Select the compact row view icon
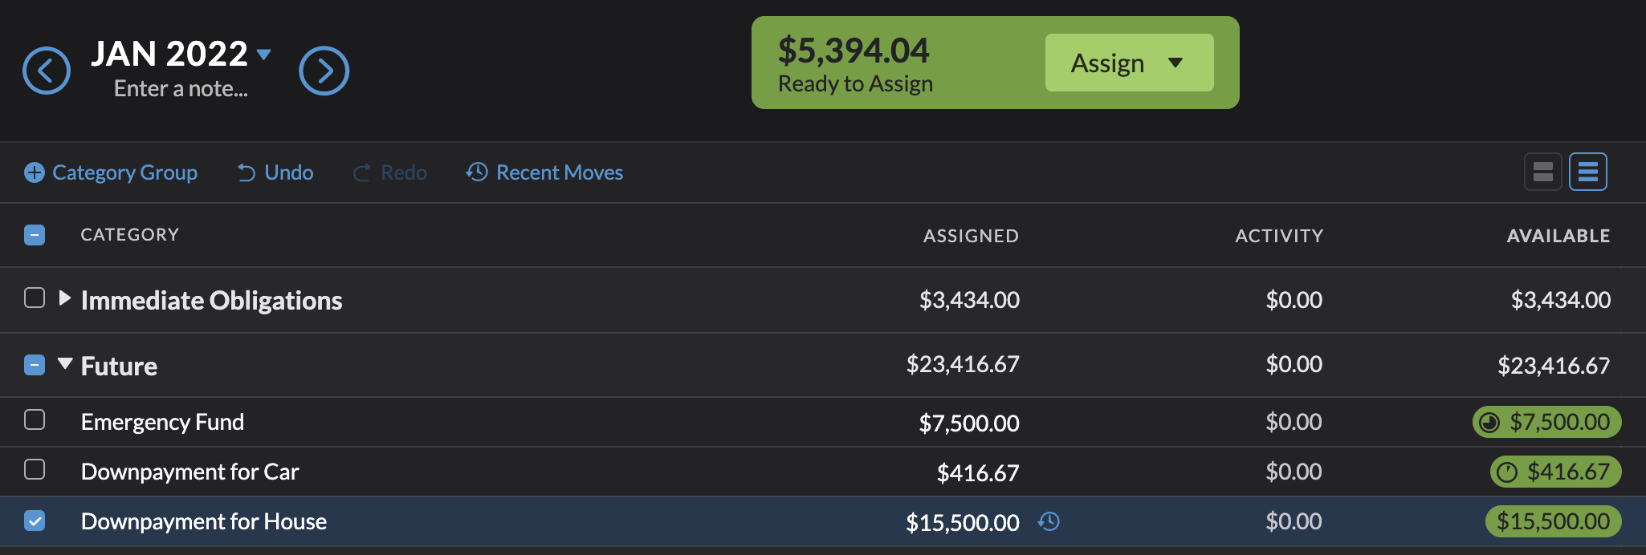The height and width of the screenshot is (555, 1646). 1542,172
